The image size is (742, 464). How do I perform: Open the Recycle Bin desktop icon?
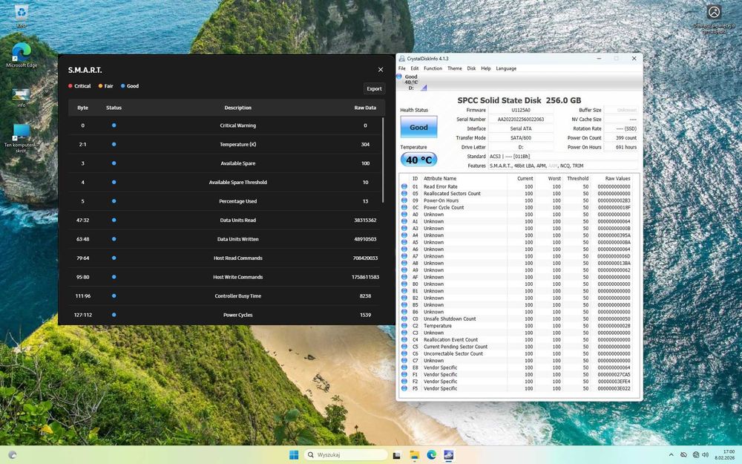[x=22, y=16]
